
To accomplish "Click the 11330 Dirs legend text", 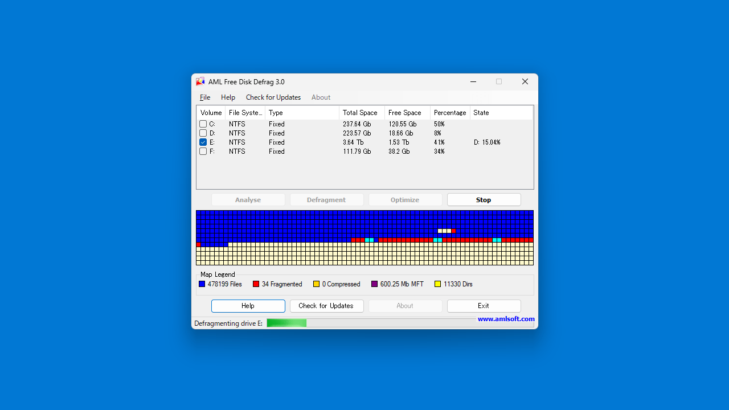I will (458, 284).
